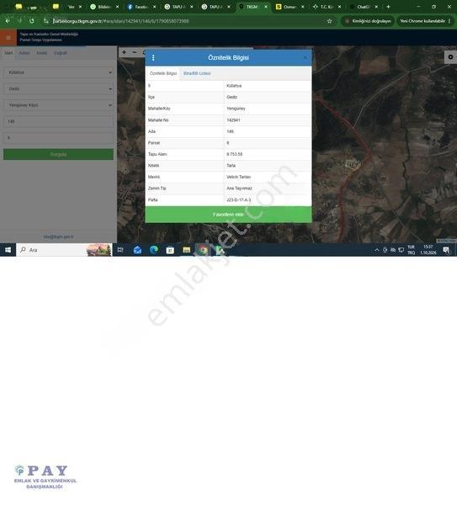This screenshot has height=505, width=457.
Task: Switch TUR keyboard language indicator
Action: pos(411,250)
